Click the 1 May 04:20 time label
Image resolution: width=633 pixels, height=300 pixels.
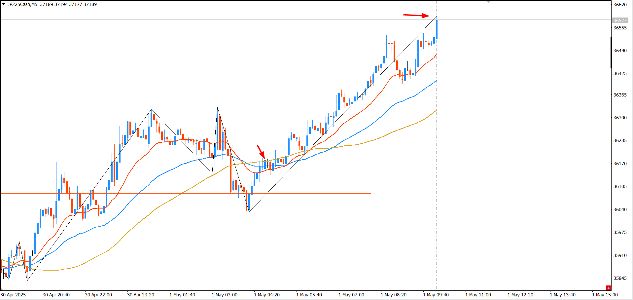coord(267,295)
